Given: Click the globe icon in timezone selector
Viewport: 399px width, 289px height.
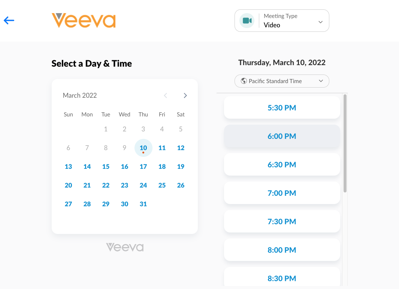Looking at the screenshot, I should [244, 81].
